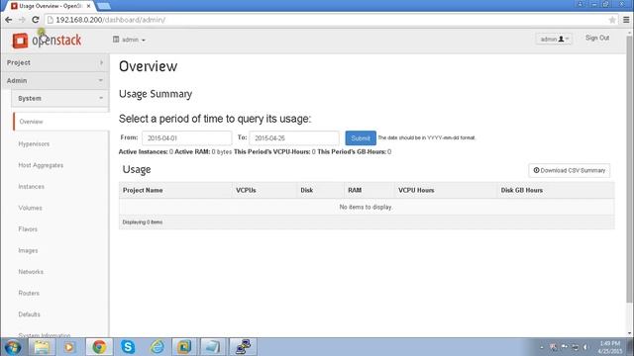Open Networks page
The image size is (634, 356).
(x=31, y=272)
